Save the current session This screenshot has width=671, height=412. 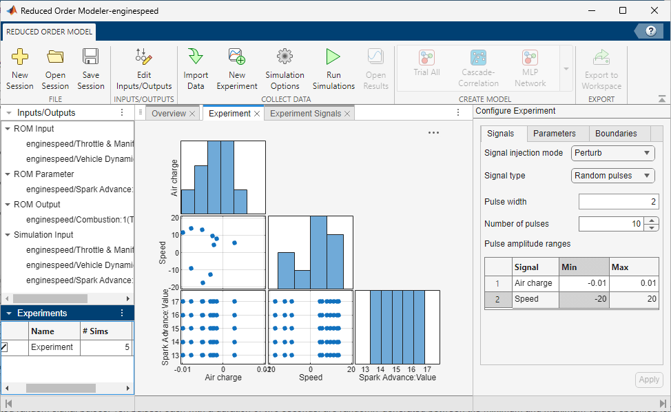click(x=90, y=67)
